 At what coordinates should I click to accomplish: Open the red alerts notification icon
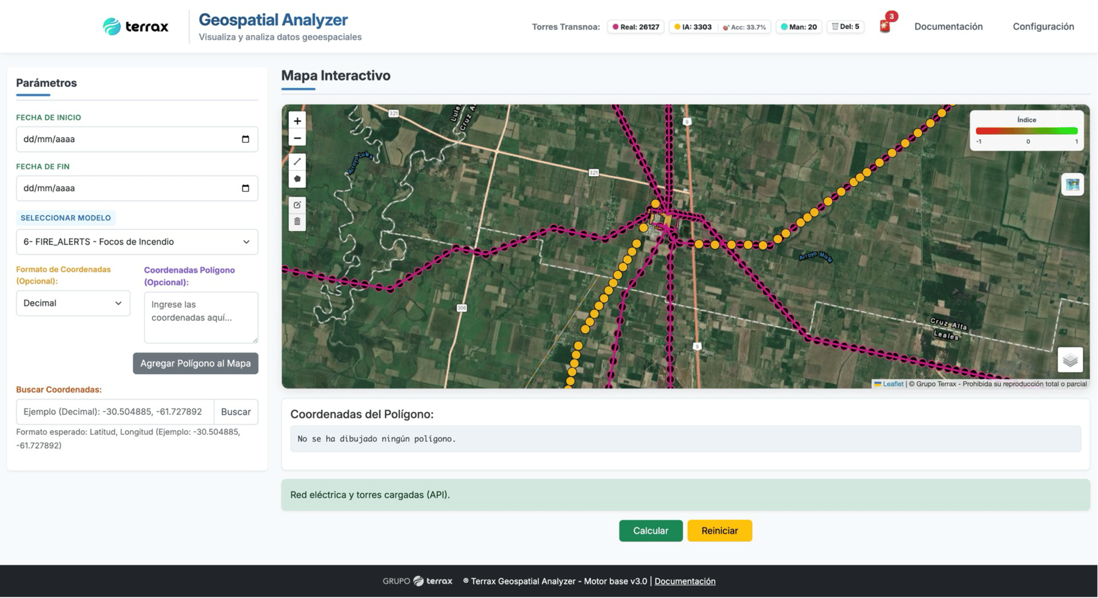(x=885, y=25)
